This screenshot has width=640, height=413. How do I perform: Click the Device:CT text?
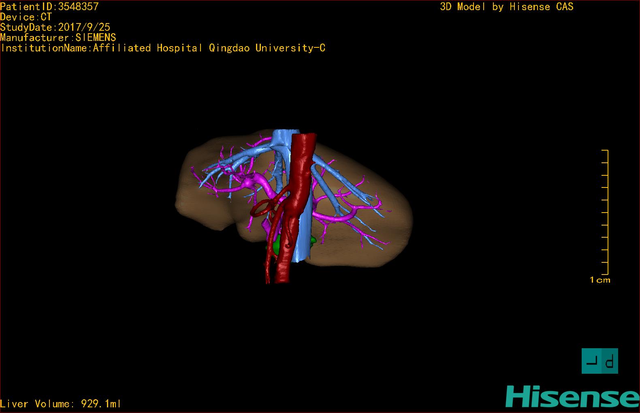click(26, 17)
